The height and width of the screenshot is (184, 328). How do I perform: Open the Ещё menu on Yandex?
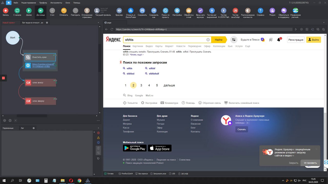248,46
